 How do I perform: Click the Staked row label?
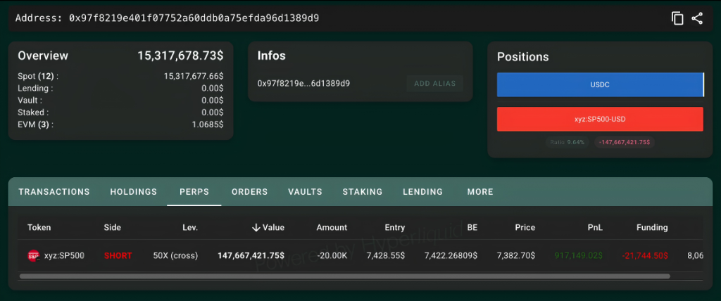pyautogui.click(x=33, y=112)
